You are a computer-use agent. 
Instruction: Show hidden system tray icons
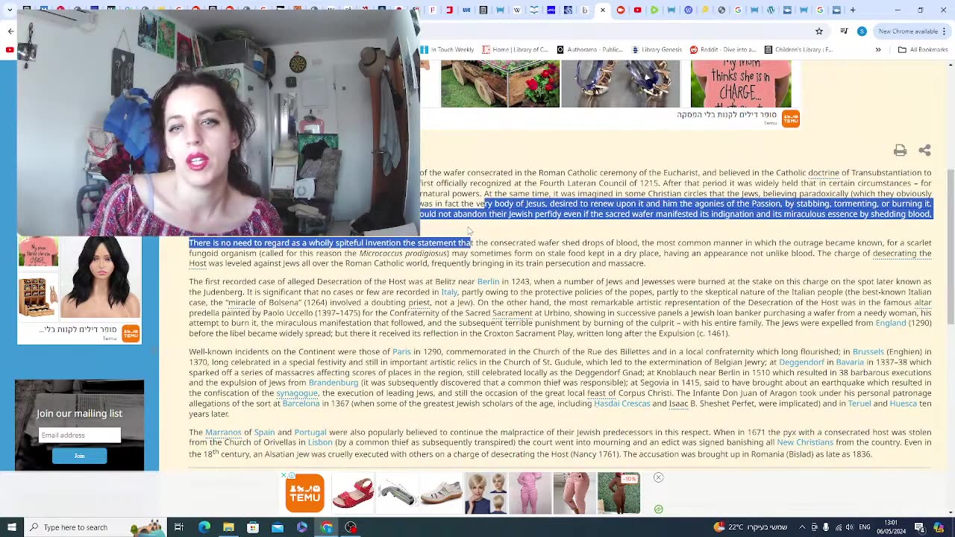point(802,527)
